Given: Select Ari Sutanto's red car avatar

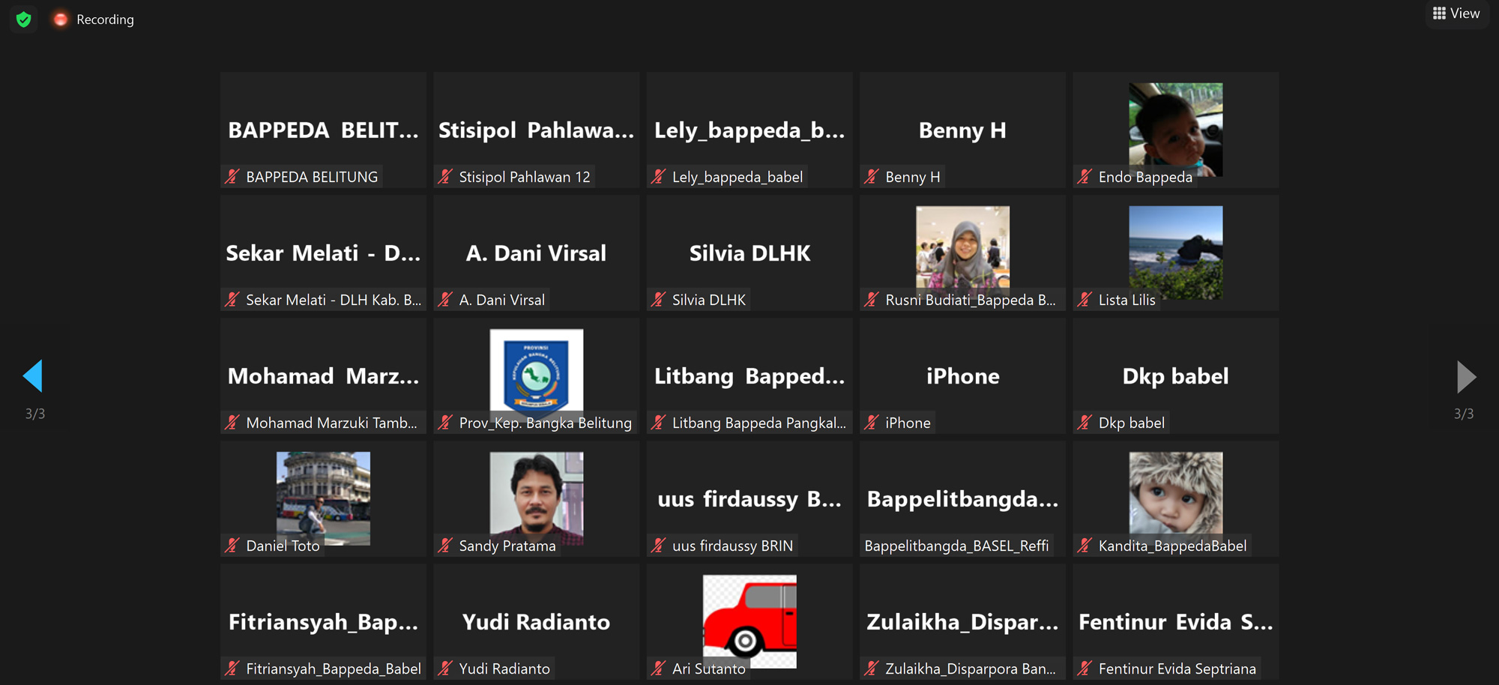Looking at the screenshot, I should point(749,621).
